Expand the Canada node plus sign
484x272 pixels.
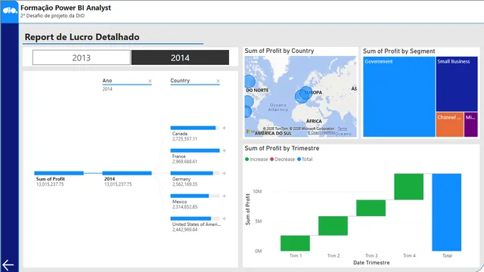click(x=224, y=128)
